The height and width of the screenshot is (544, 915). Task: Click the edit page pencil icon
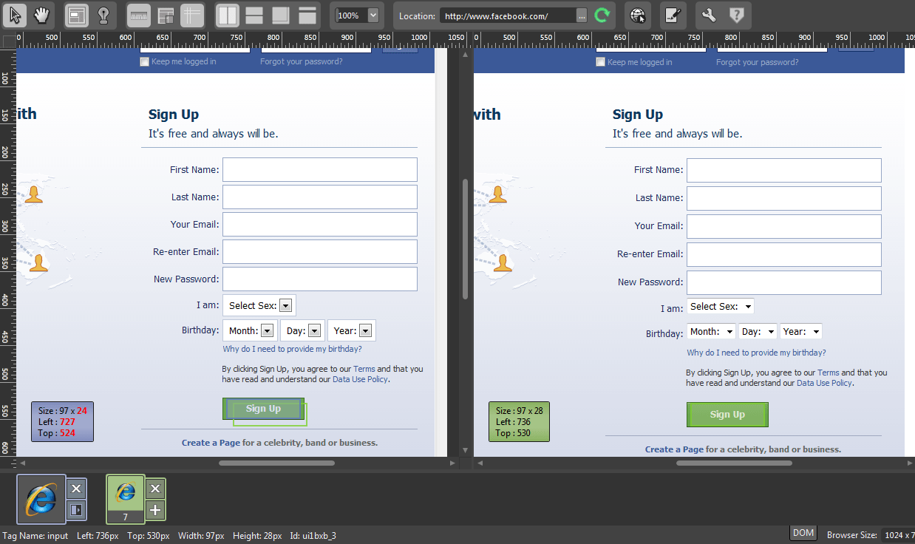click(672, 15)
